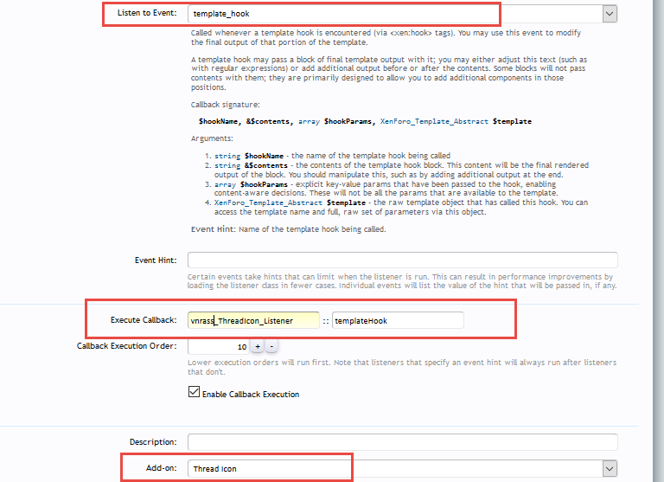Open the Listen to Event dropdown arrow
Screen dimensions: 664x482
610,14
